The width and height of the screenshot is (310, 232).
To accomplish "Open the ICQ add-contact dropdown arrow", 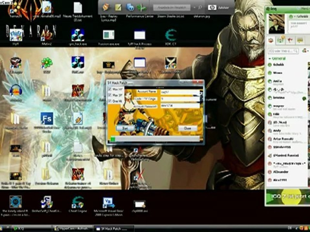I will tap(308, 51).
